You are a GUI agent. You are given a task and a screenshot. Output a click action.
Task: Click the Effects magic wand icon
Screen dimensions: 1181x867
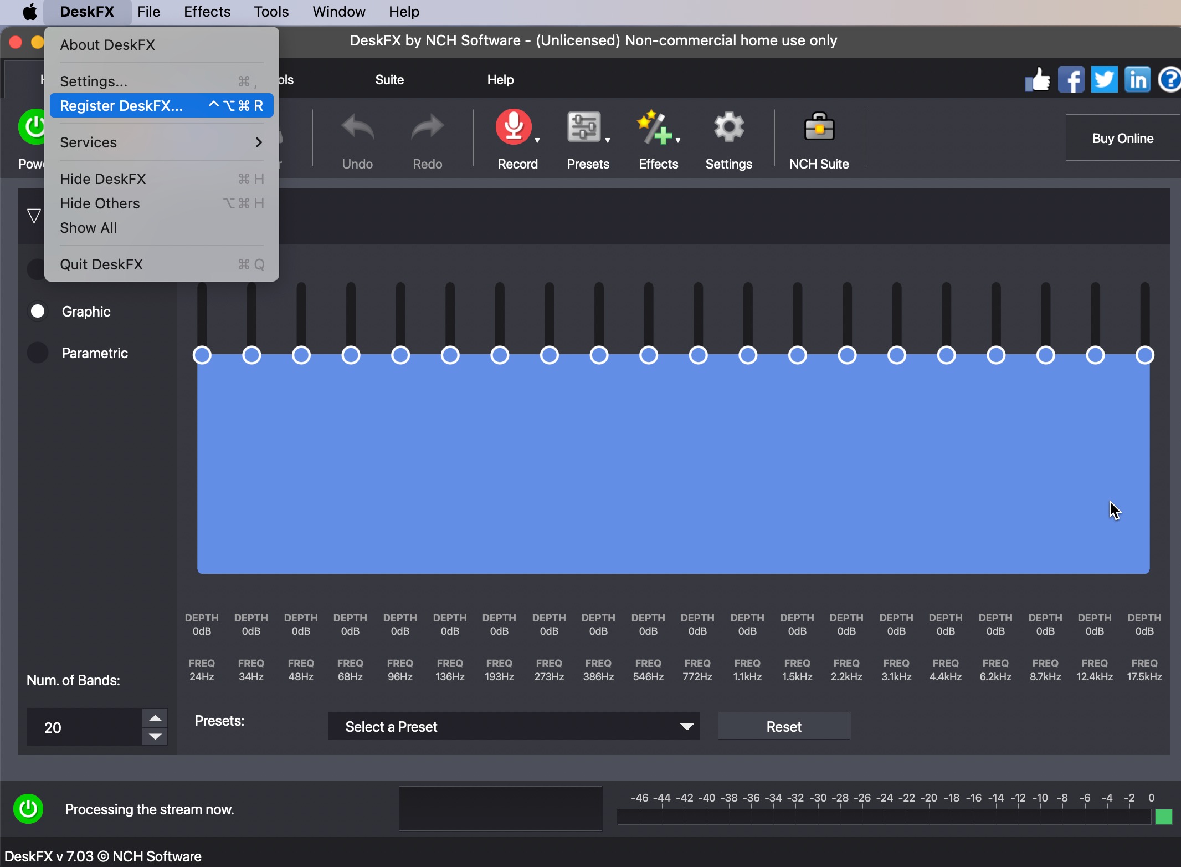click(x=654, y=128)
